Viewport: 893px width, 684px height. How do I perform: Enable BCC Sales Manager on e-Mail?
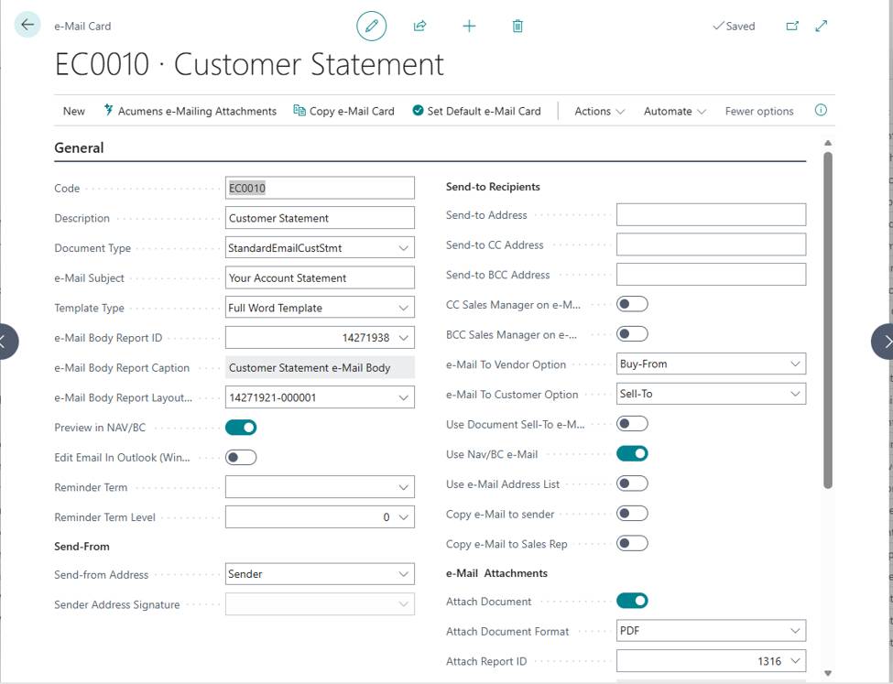[632, 333]
